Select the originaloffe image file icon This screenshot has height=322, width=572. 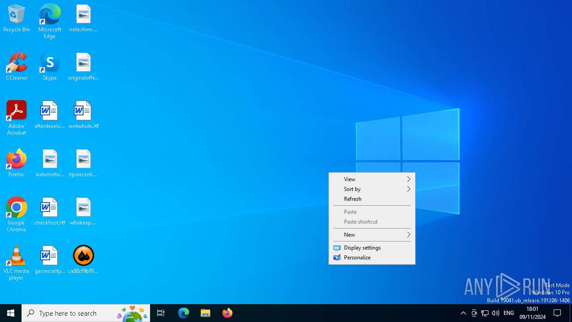83,67
